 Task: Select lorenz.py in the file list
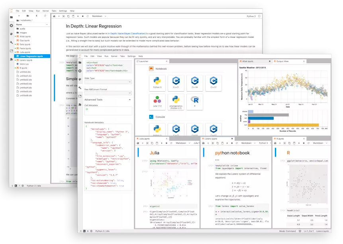coord(32,64)
